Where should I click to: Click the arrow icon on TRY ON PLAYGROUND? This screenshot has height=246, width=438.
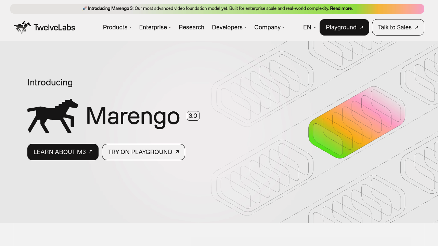(x=177, y=152)
